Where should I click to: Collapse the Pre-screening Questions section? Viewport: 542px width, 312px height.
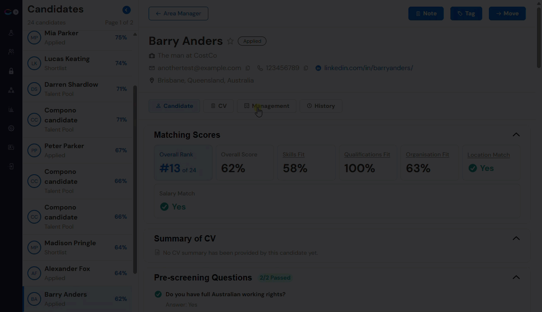pyautogui.click(x=516, y=277)
